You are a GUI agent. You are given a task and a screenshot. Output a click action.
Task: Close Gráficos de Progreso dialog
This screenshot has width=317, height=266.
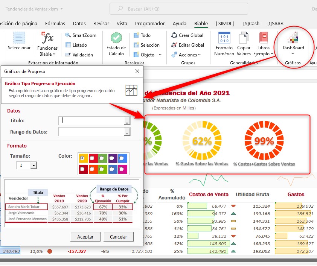coord(137,71)
